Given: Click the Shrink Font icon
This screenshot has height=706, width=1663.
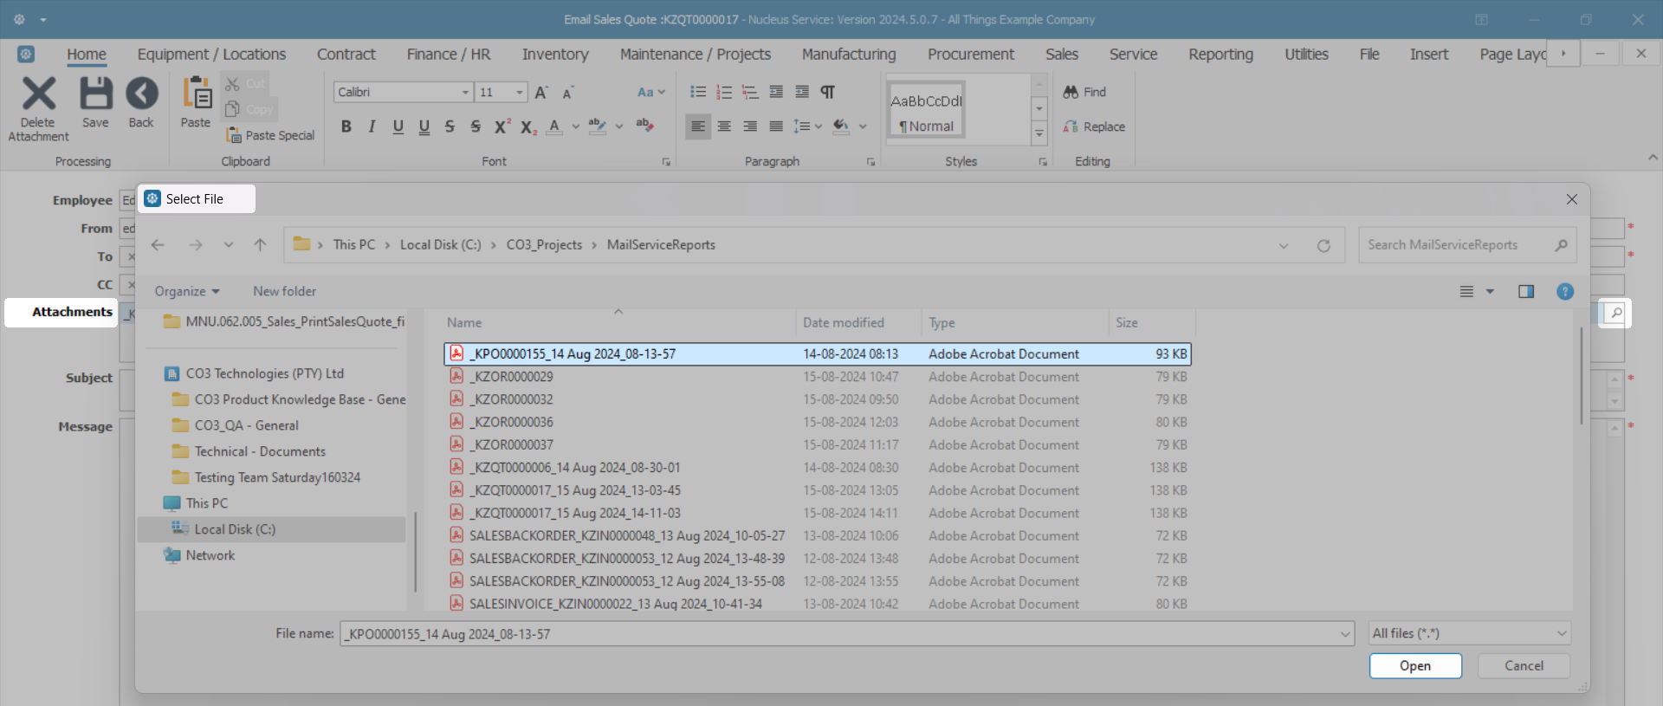Looking at the screenshot, I should 568,93.
